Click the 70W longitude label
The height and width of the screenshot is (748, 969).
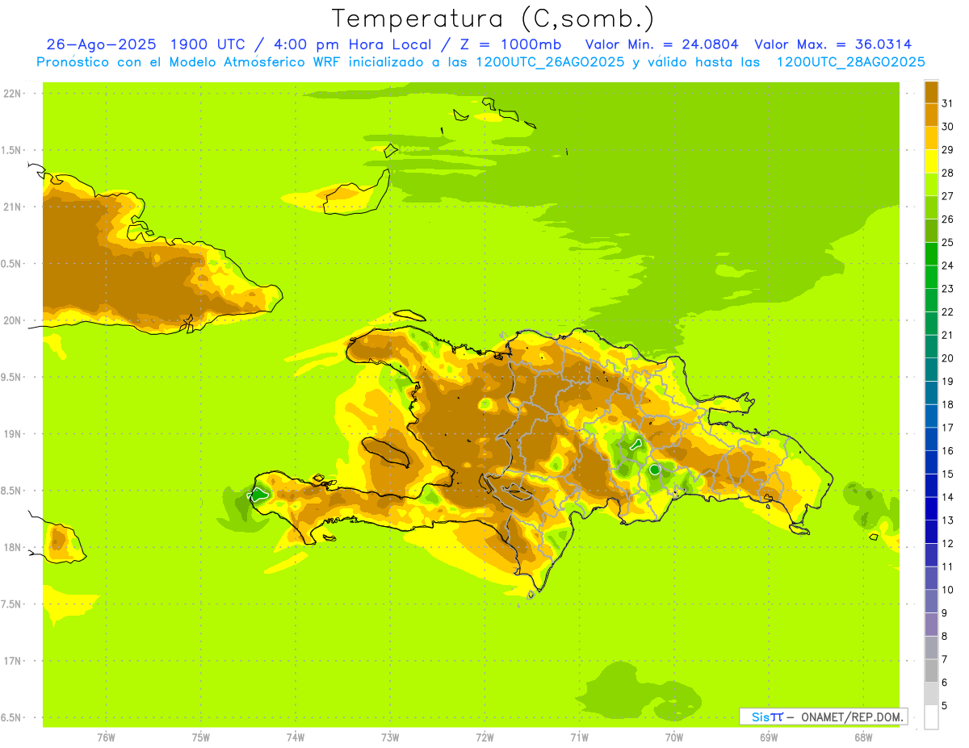point(674,737)
